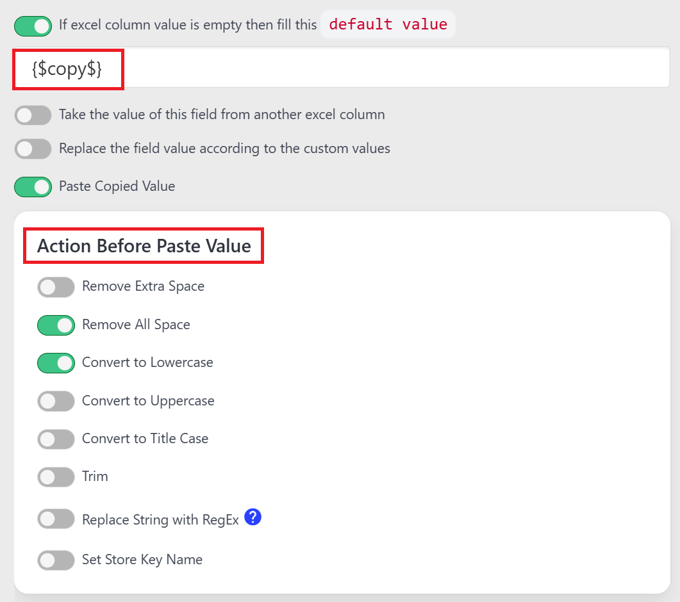Viewport: 680px width, 602px height.
Task: Click the Remove All Space label text
Action: 135,325
